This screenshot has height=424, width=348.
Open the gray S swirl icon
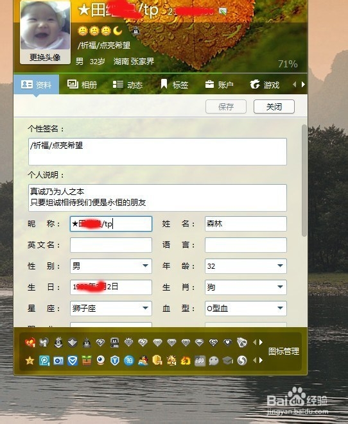tap(242, 360)
